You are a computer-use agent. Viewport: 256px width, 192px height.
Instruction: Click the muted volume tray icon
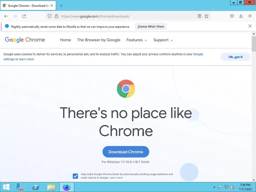[232, 187]
